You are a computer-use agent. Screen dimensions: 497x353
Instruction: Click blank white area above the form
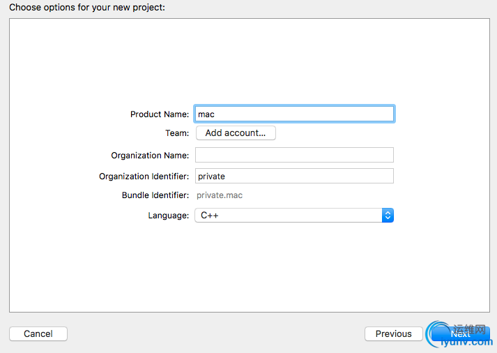click(250, 60)
